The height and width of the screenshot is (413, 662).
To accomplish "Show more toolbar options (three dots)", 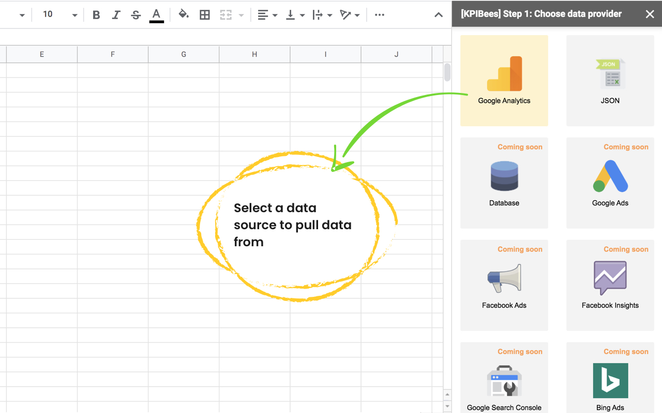I will click(x=380, y=15).
